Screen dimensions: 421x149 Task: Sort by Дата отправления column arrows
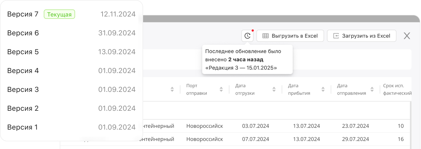pyautogui.click(x=372, y=89)
